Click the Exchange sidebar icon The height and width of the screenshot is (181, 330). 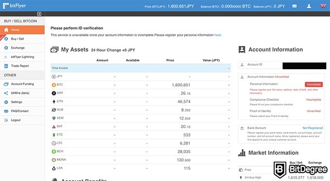(6, 48)
